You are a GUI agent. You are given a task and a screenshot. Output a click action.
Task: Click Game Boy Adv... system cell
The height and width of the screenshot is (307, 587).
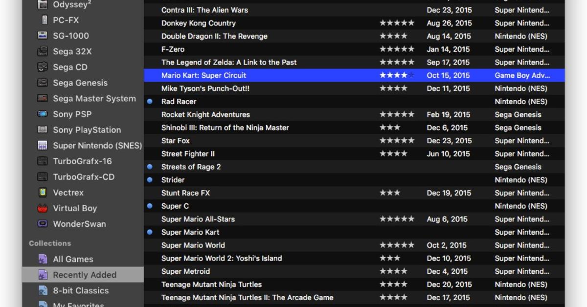(x=522, y=75)
